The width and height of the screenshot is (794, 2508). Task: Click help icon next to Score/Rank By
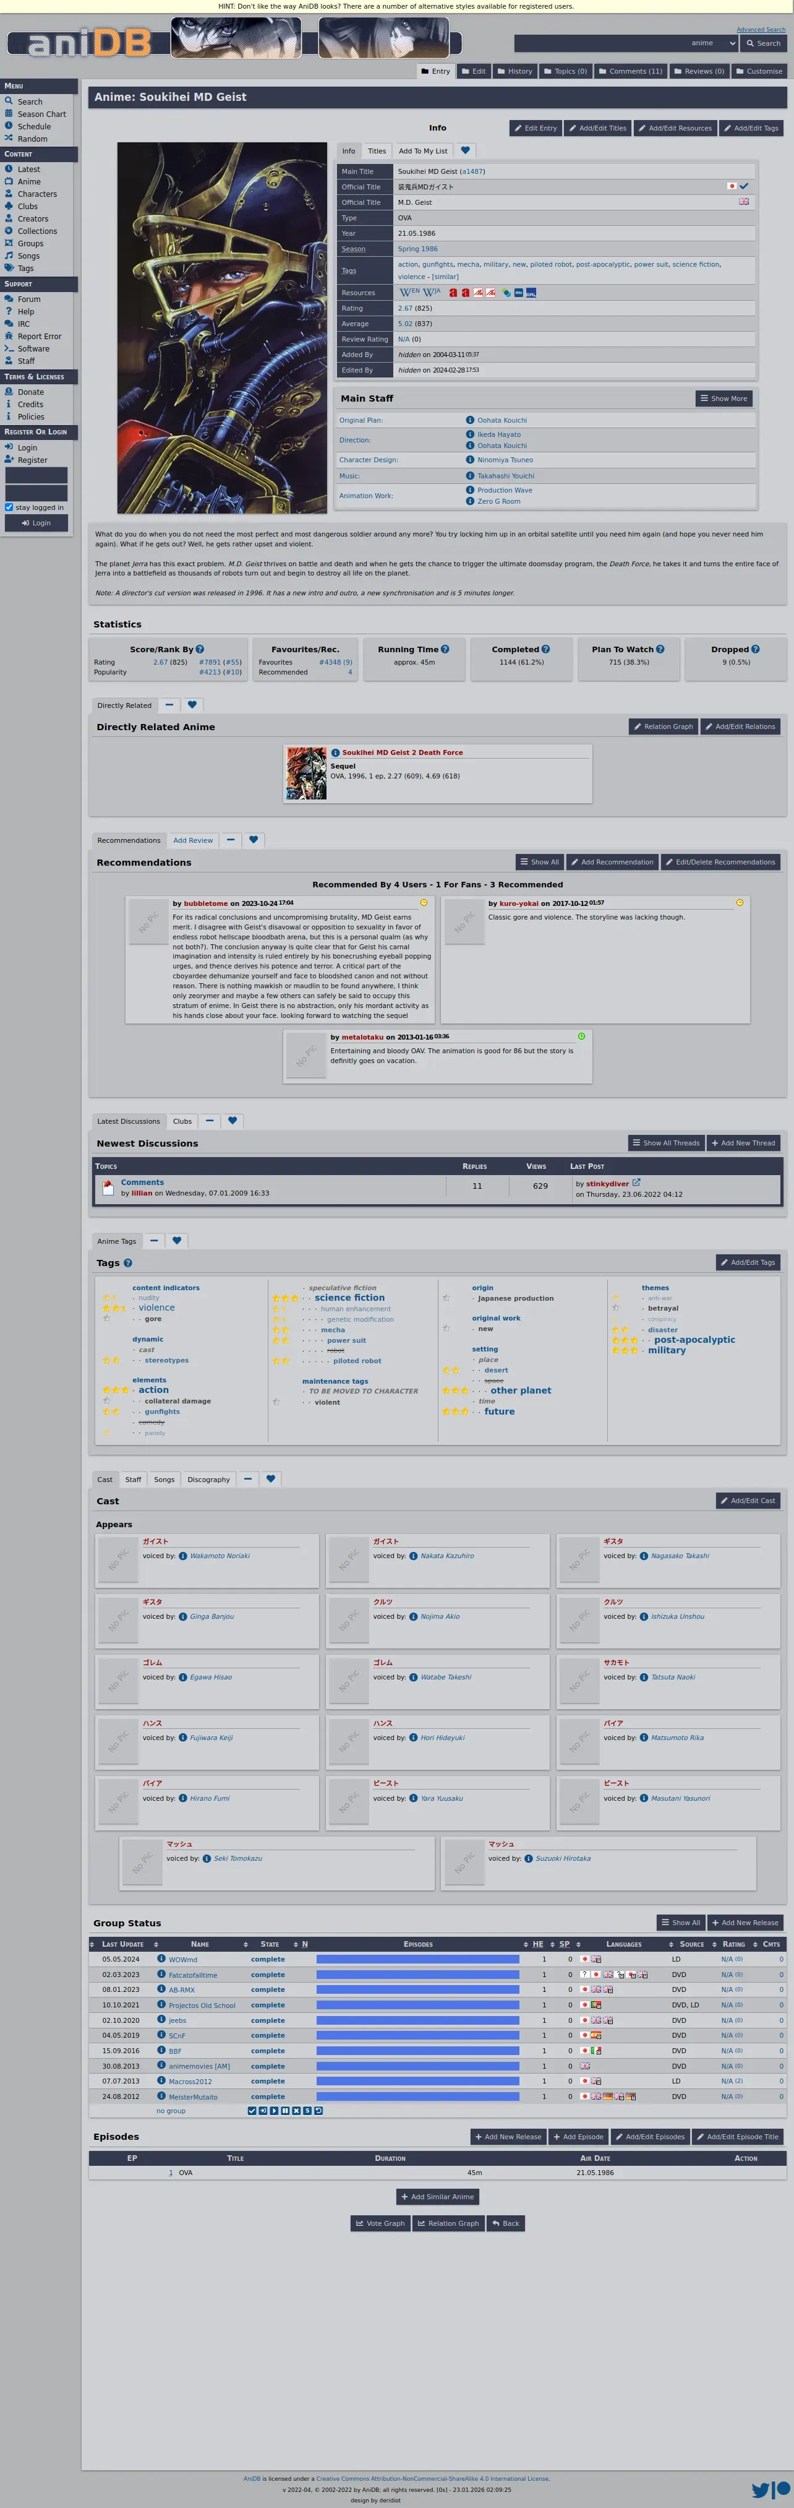pyautogui.click(x=200, y=649)
